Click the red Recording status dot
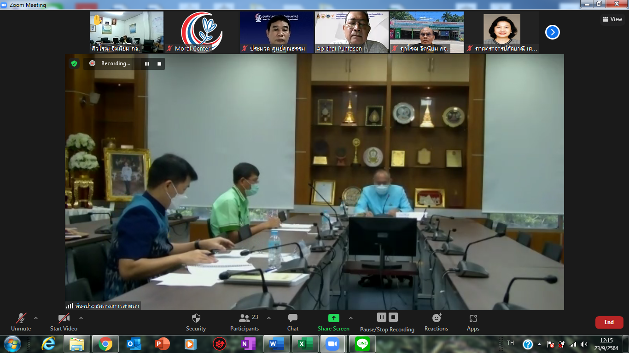Image resolution: width=629 pixels, height=353 pixels. pos(92,63)
